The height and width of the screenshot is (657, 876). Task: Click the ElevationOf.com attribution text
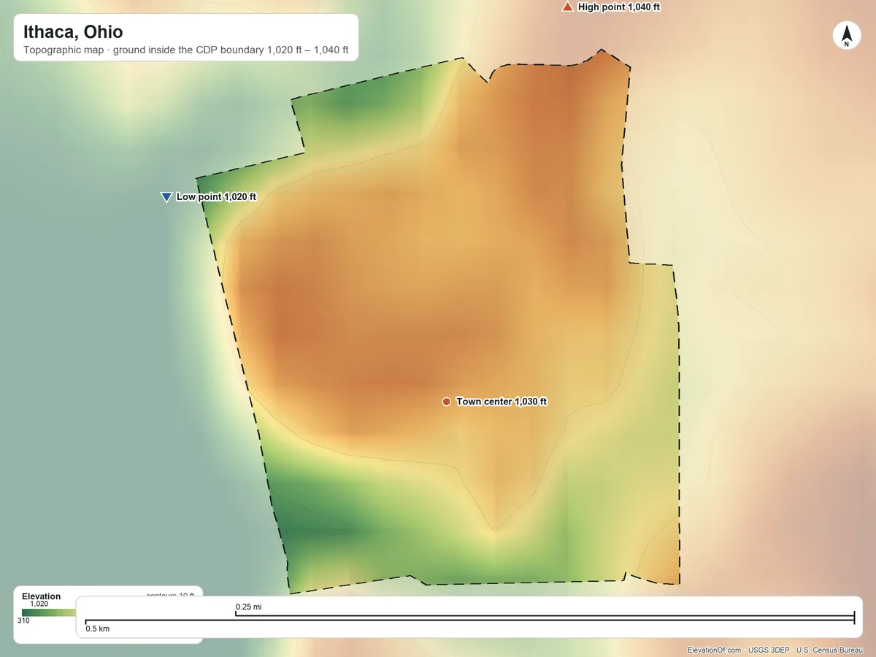tap(714, 650)
